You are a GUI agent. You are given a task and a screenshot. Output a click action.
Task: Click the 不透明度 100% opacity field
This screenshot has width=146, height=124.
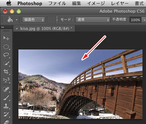coord(135,20)
